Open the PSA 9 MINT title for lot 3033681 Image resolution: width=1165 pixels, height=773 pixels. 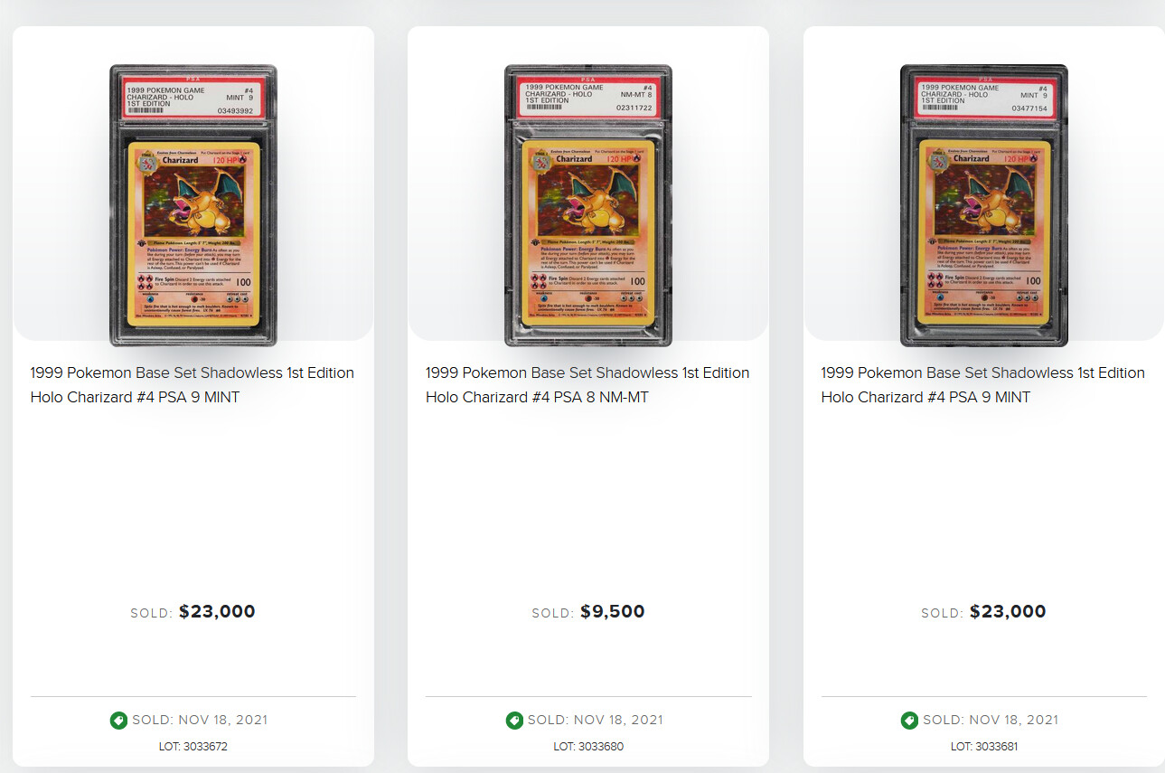982,384
